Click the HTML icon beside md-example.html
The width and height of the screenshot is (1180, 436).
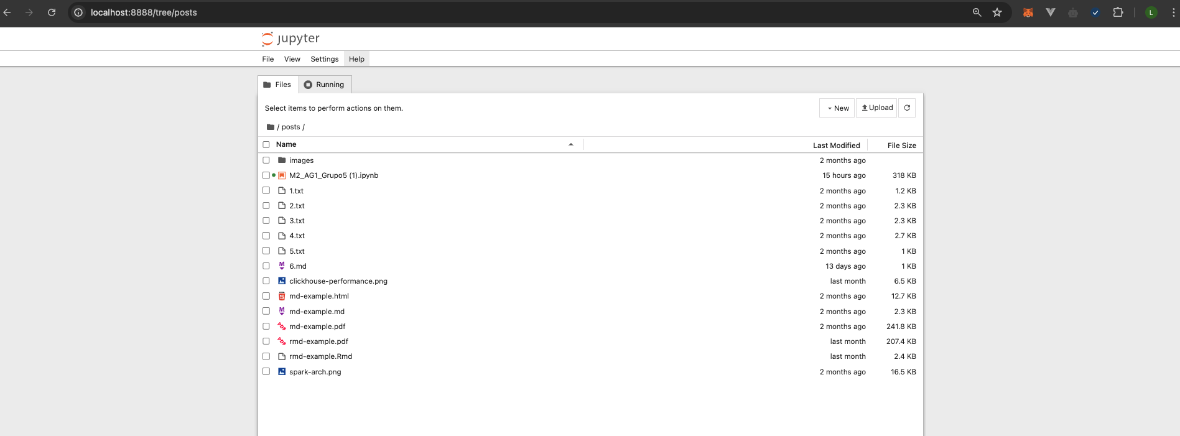(282, 296)
